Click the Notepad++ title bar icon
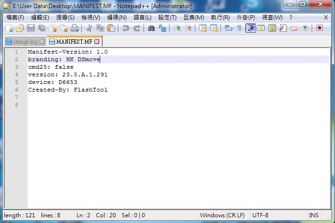335x223 pixels. (7, 6)
